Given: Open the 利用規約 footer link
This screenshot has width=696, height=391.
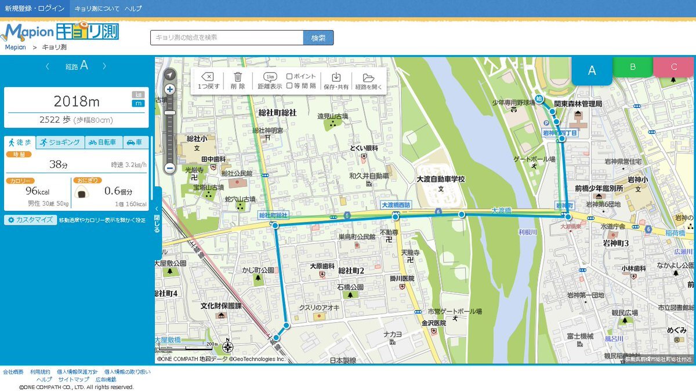Looking at the screenshot, I should coord(40,371).
